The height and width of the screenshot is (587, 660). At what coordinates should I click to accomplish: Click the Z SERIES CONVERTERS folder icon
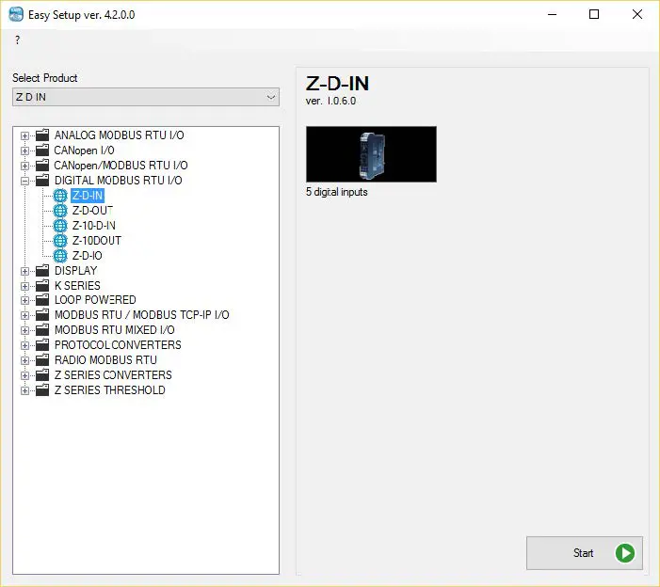click(42, 375)
